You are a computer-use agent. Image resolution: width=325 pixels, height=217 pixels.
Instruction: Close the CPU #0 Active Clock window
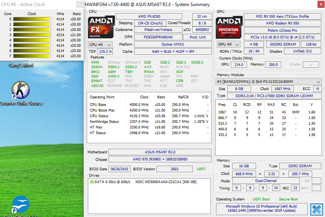[80, 5]
